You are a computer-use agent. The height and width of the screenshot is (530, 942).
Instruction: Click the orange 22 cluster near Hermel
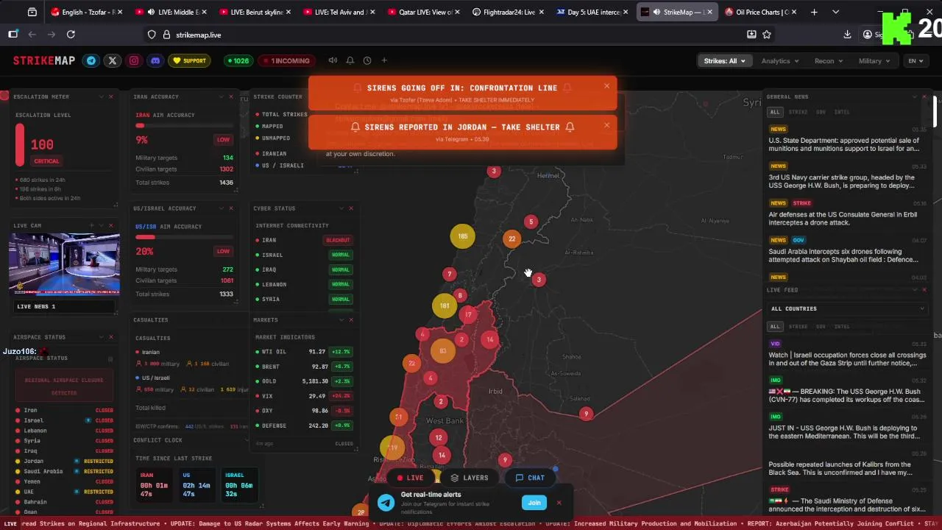pos(511,239)
